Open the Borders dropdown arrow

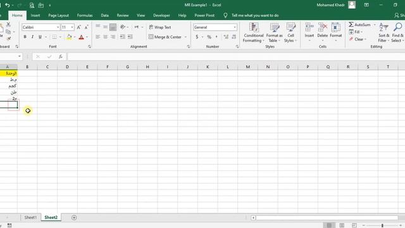tap(60, 37)
